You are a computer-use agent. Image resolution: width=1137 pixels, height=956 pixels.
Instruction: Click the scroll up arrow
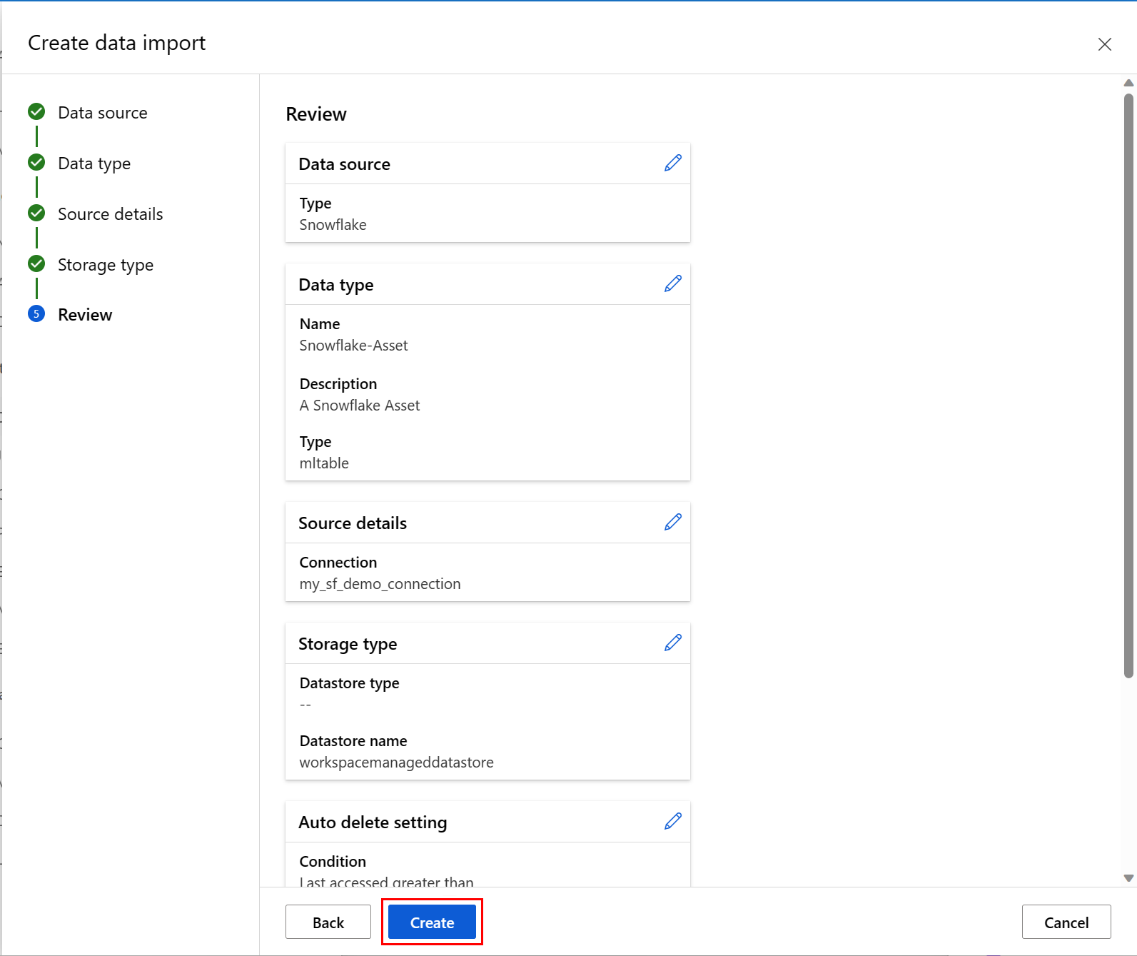click(1128, 83)
